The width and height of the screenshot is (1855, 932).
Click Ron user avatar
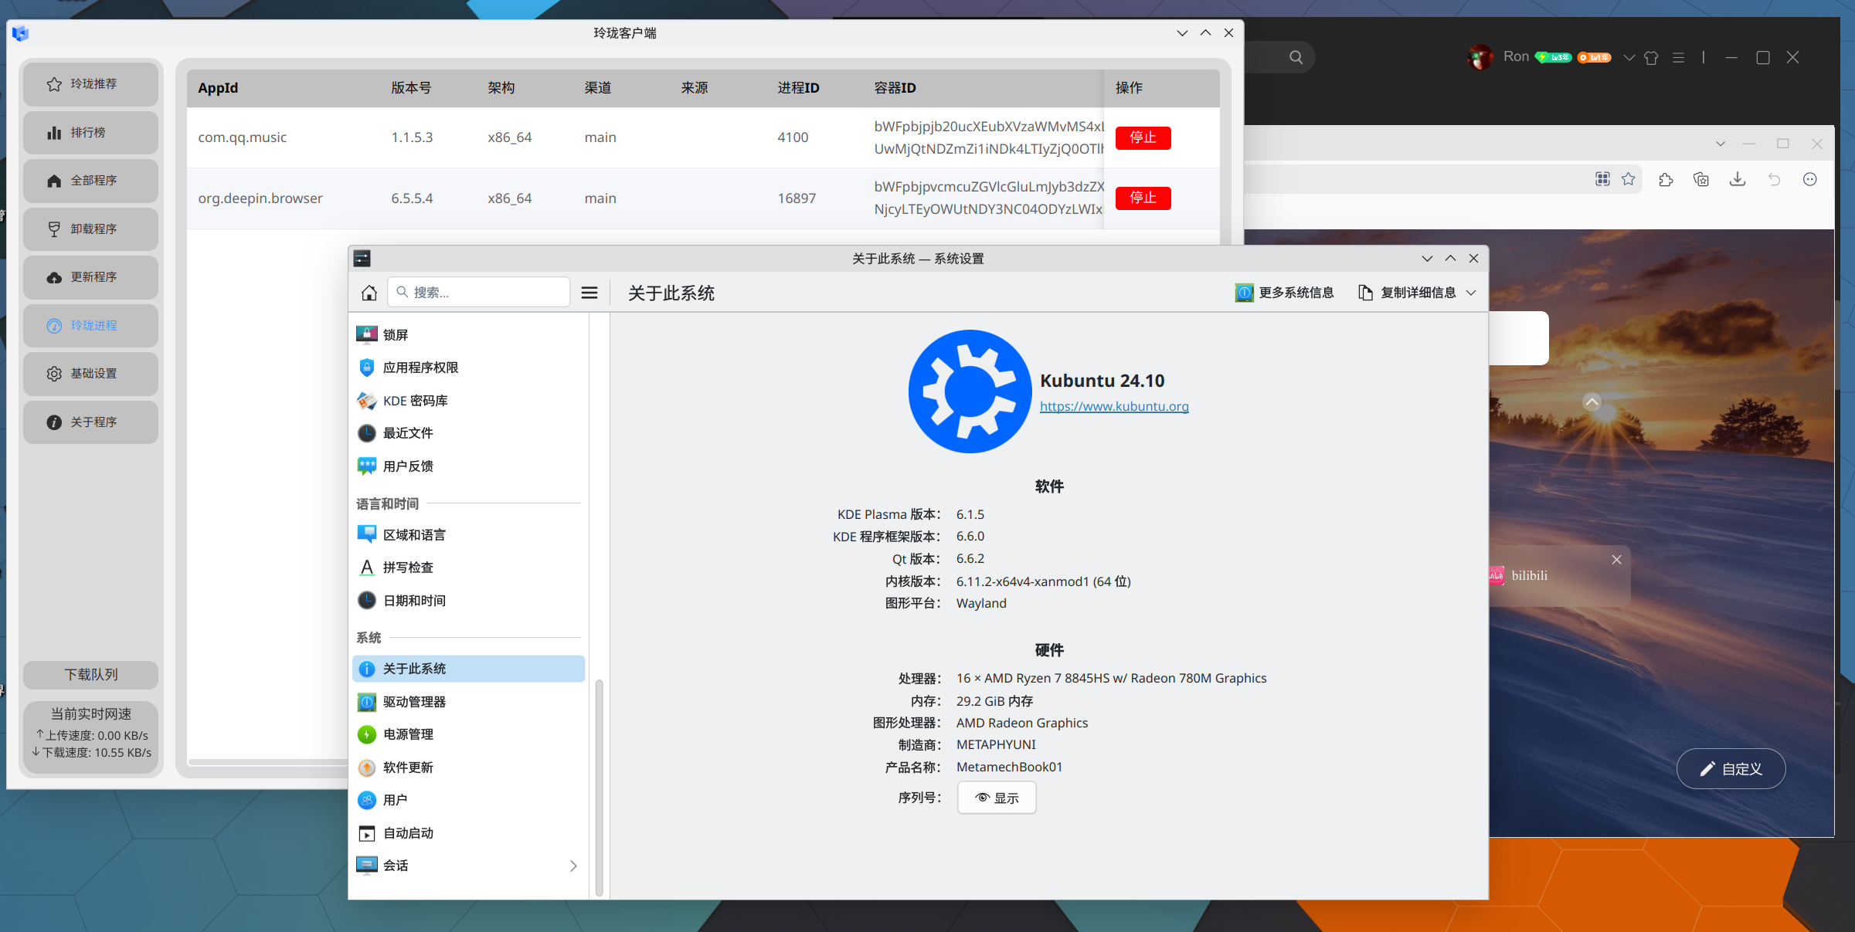(x=1480, y=57)
